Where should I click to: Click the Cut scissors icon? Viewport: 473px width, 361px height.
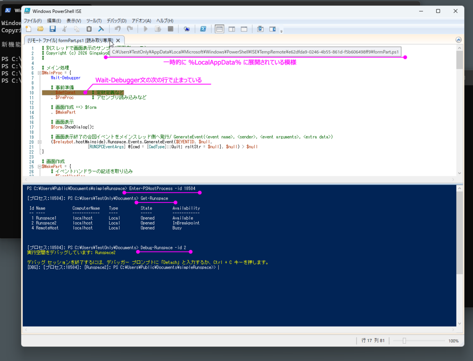[x=65, y=29]
